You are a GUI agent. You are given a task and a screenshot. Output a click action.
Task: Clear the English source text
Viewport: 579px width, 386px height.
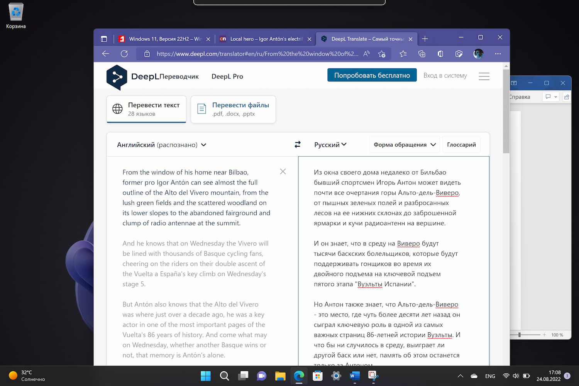pos(283,171)
